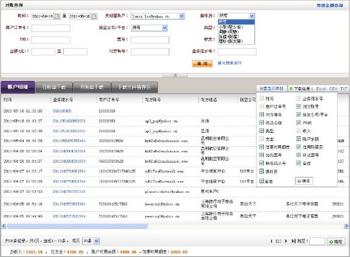Open the start date calendar picker
This screenshot has width=350, height=257.
(57, 16)
